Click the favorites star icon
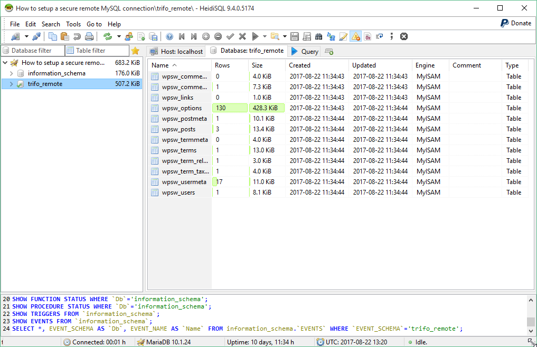 point(135,51)
